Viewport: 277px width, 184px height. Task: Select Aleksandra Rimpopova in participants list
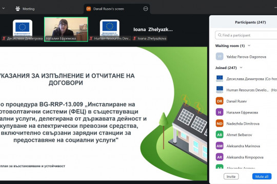coord(246,157)
